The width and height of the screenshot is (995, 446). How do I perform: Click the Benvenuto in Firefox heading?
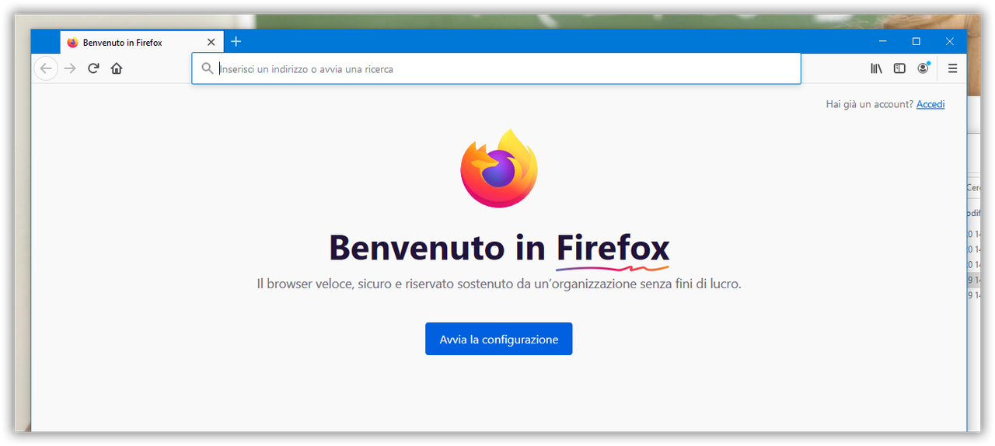click(x=499, y=248)
